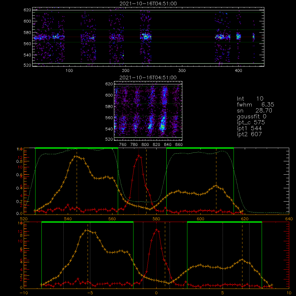The image size is (296, 296).
Task: Click the 'ipt_c 575' readout
Action: click(251, 123)
